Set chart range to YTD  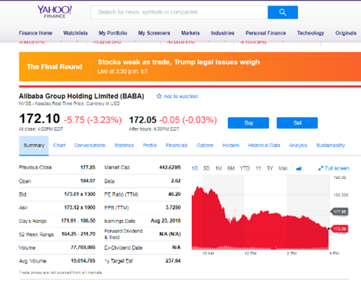pyautogui.click(x=245, y=168)
